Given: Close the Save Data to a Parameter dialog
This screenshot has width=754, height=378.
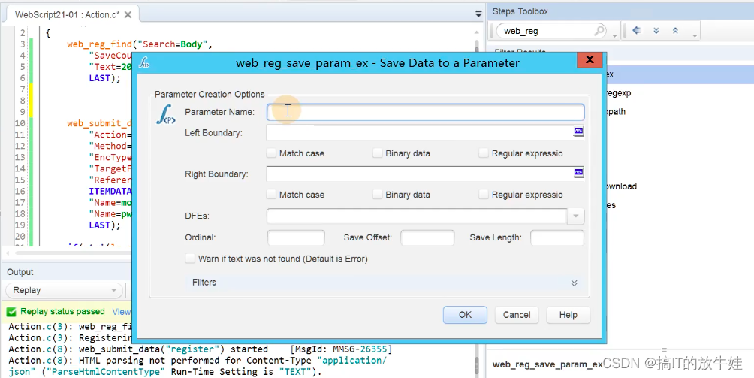Looking at the screenshot, I should pyautogui.click(x=590, y=59).
